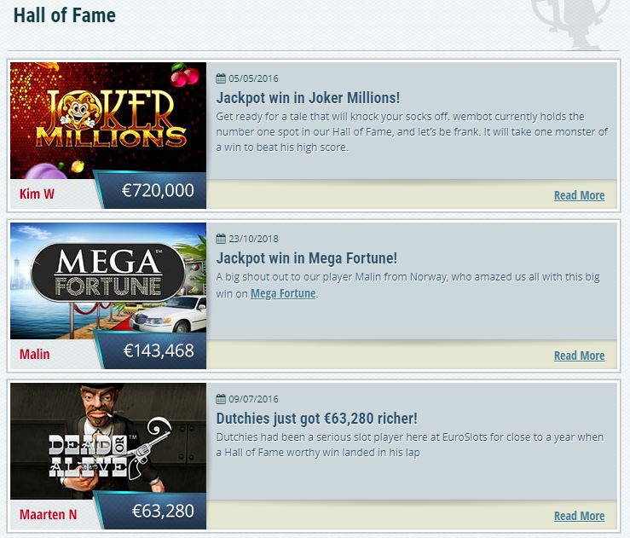This screenshot has height=538, width=630.
Task: Click winner name Malin
Action: tap(35, 355)
